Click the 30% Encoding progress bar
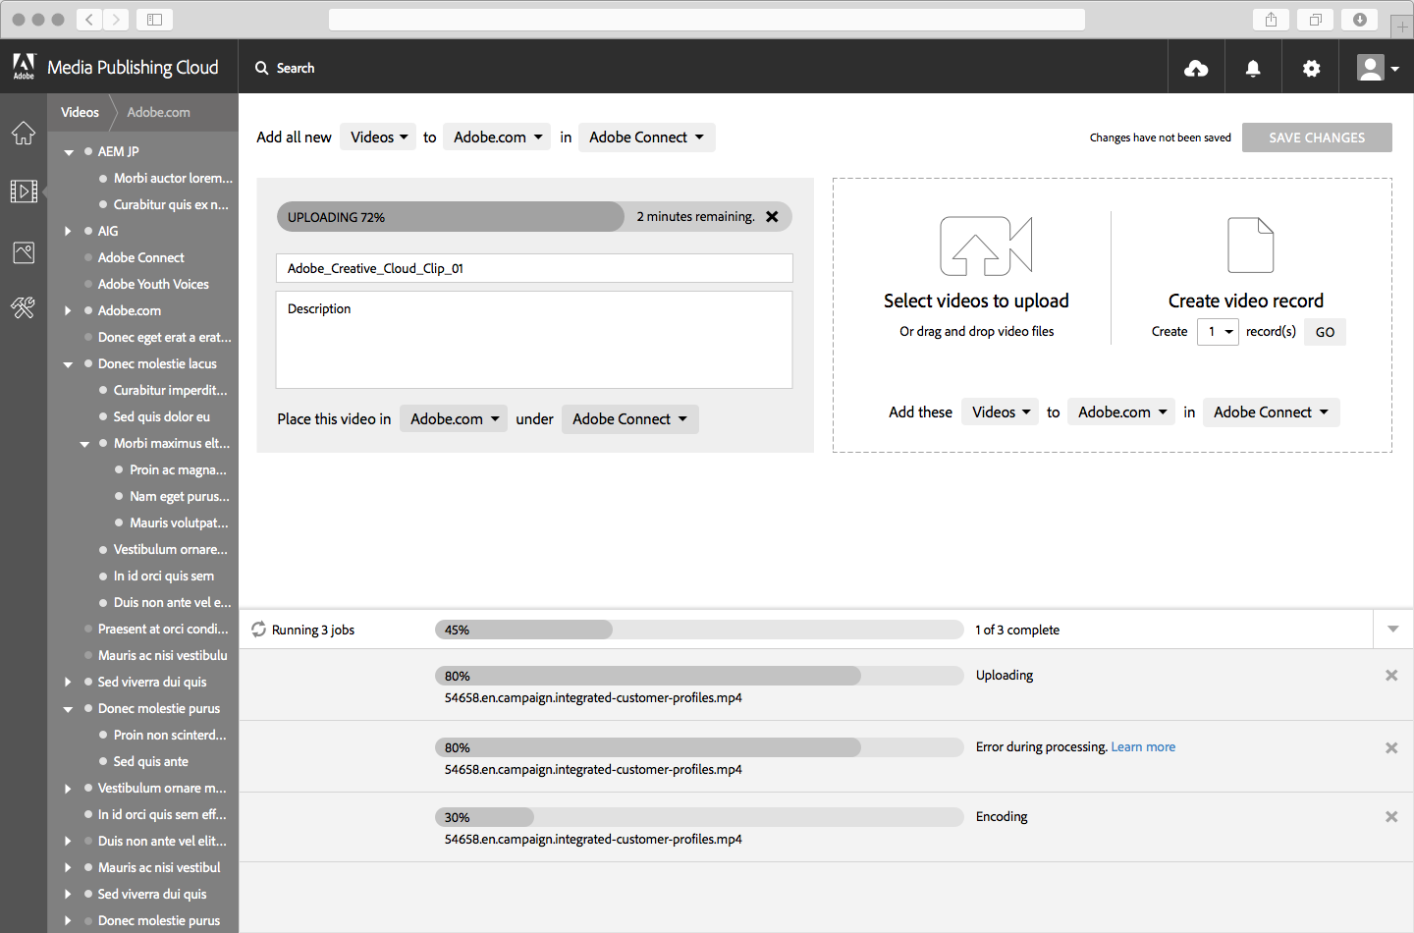This screenshot has width=1414, height=933. [x=699, y=817]
